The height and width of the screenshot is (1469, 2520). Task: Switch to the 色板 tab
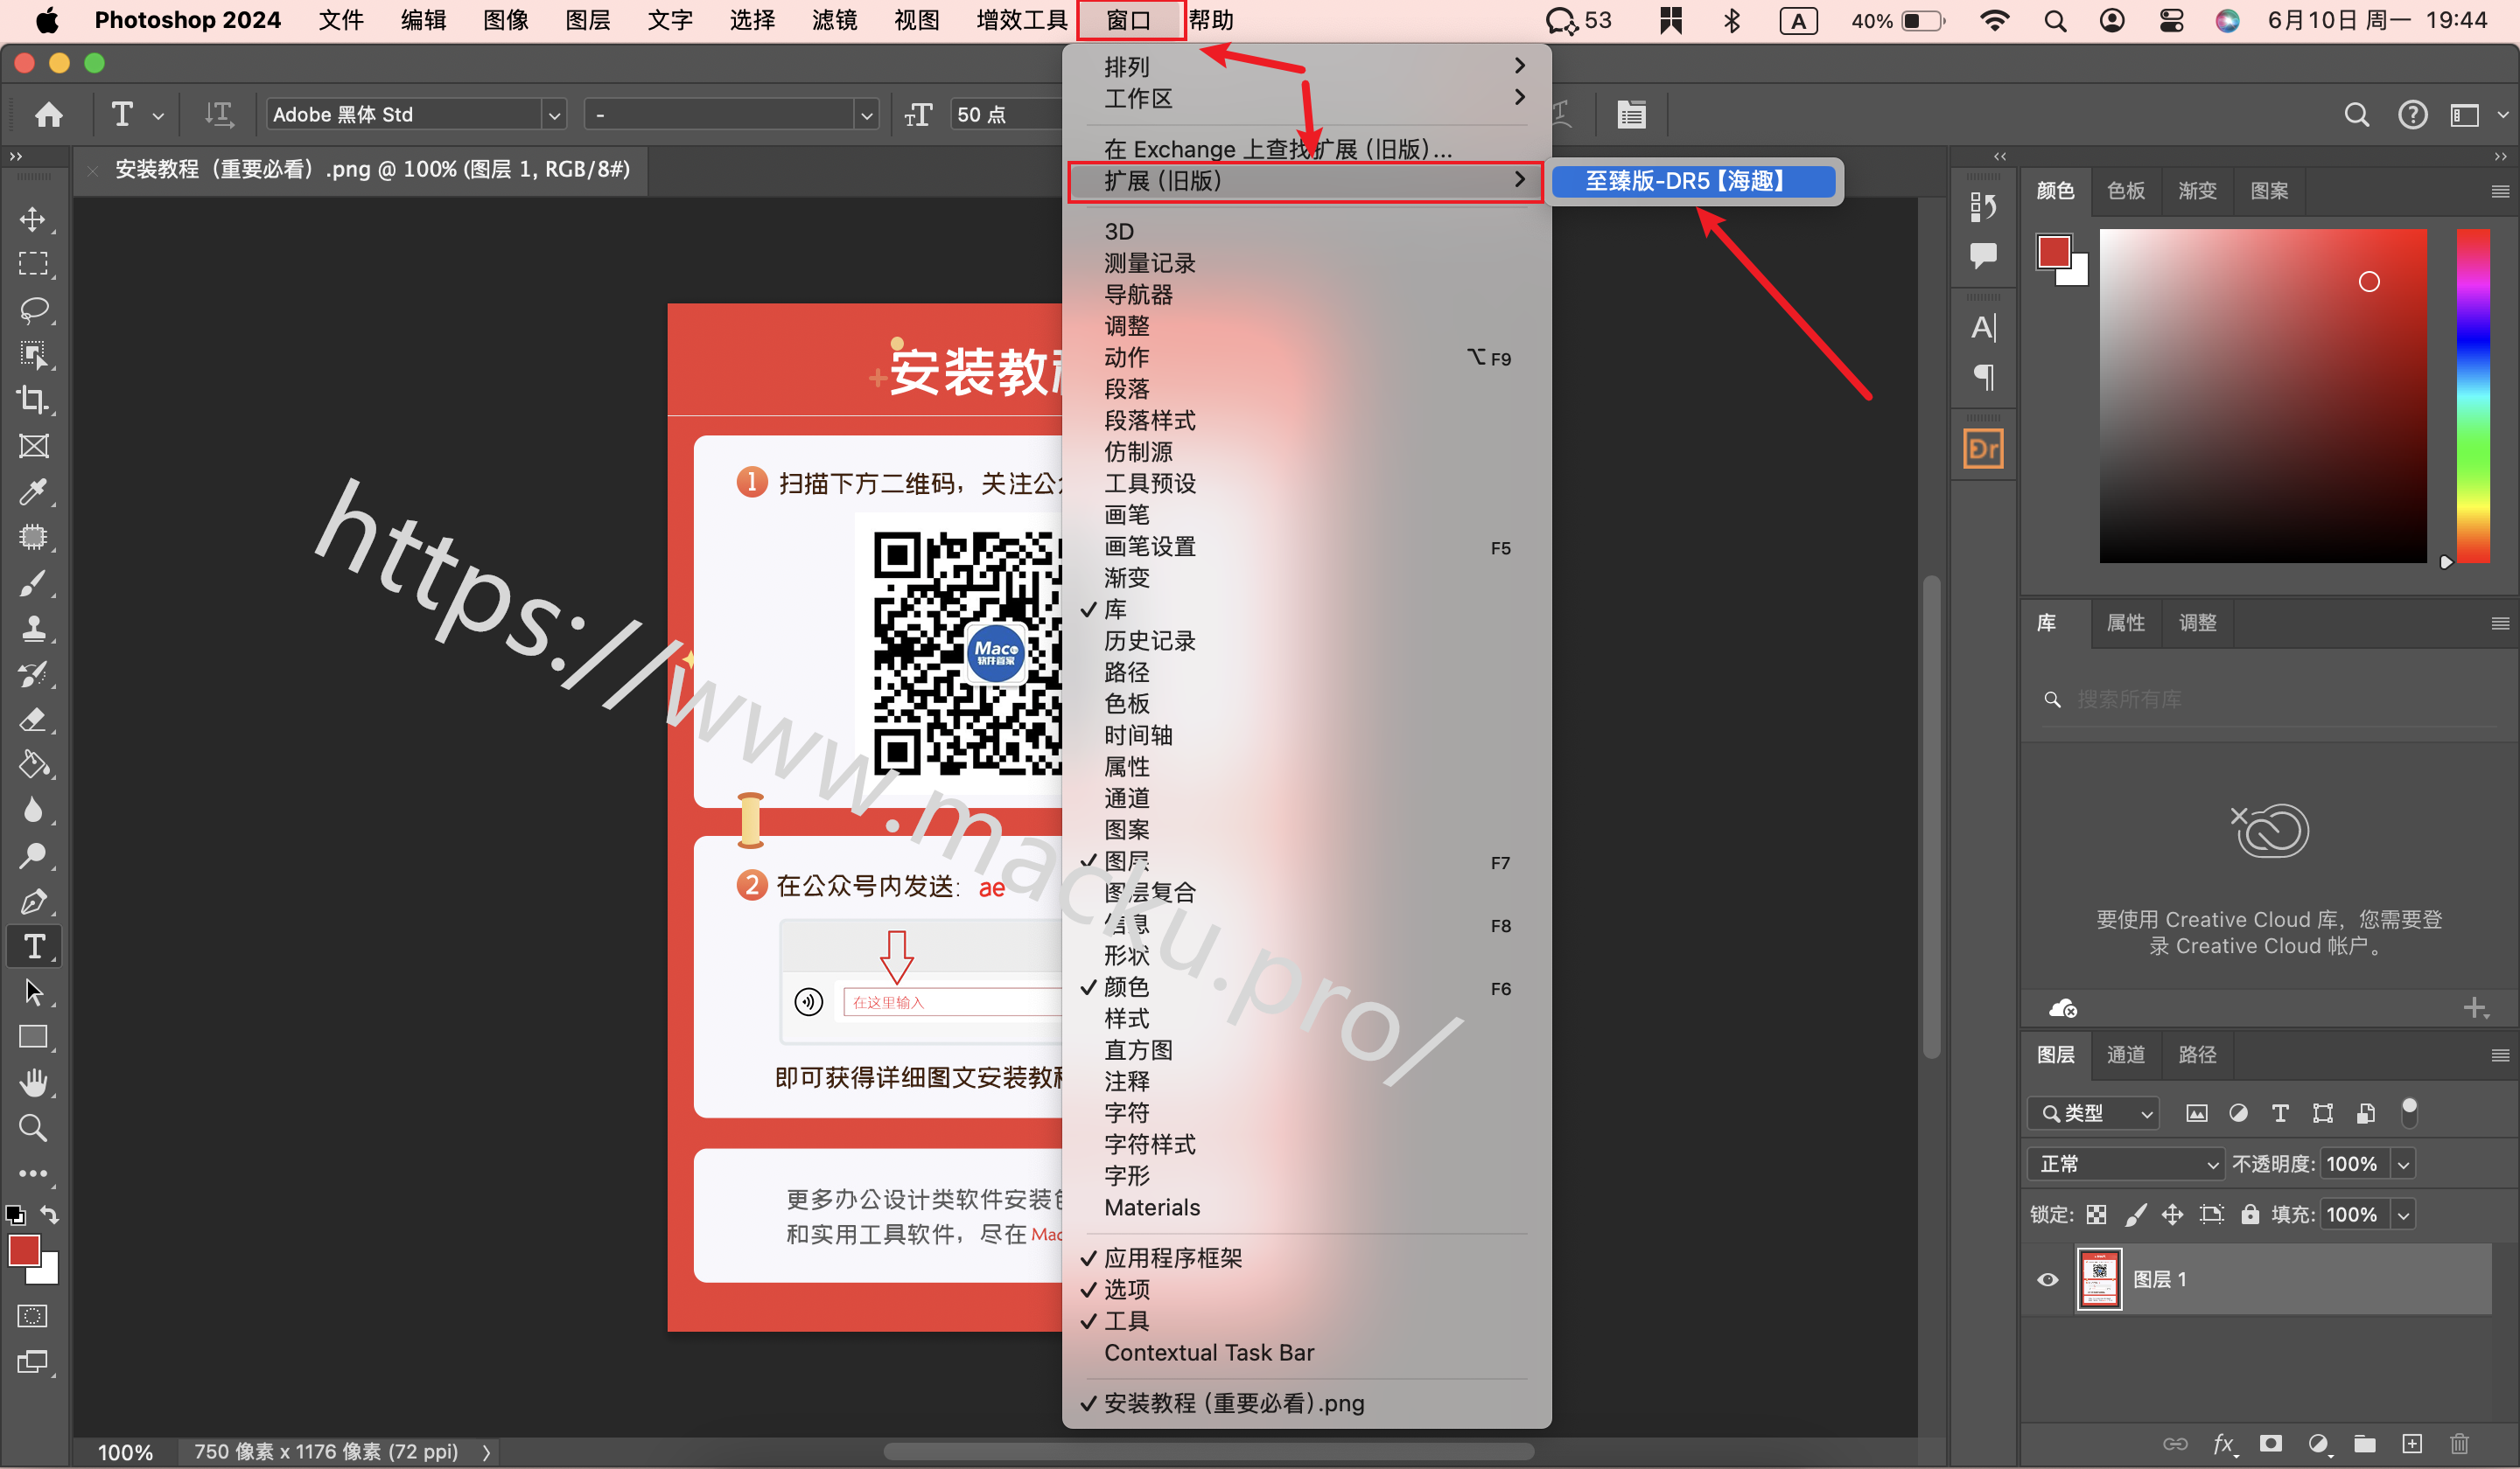2125,191
